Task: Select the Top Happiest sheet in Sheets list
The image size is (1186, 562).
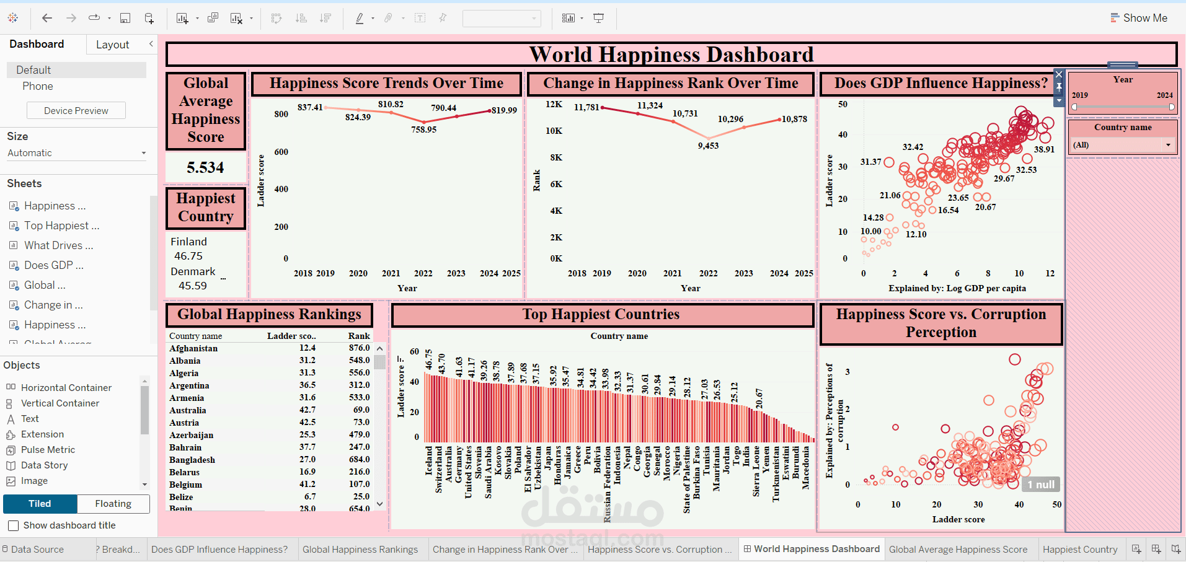Action: coord(61,226)
